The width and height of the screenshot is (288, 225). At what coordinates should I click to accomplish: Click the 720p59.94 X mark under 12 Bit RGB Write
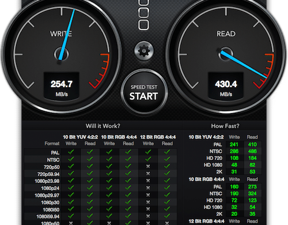point(148,174)
